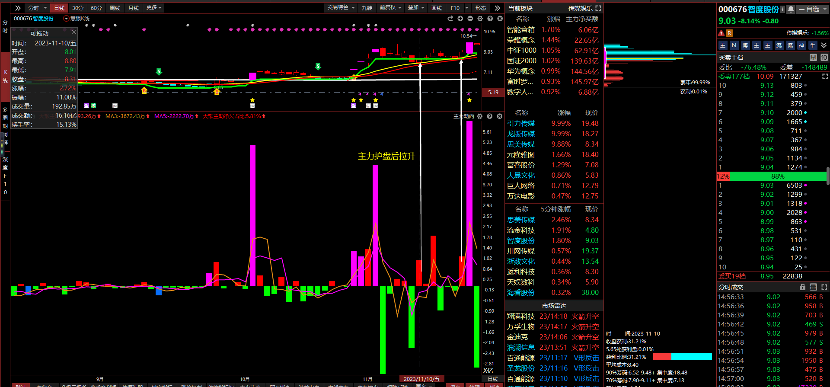This screenshot has height=387, width=830.
Task: Open the 前复权 dropdown
Action: point(390,8)
